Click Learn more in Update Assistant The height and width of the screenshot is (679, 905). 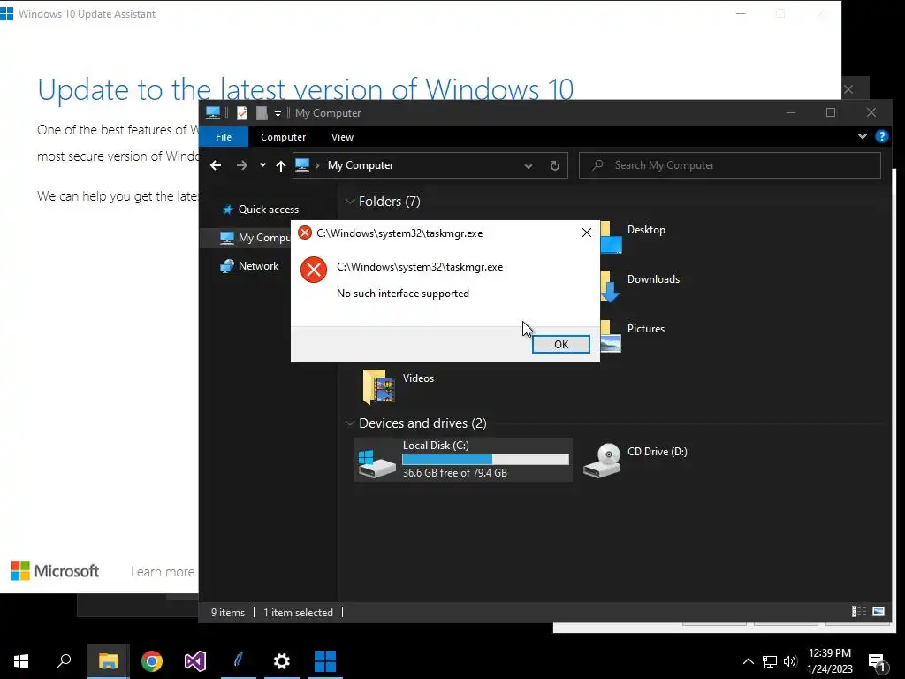[x=163, y=572]
